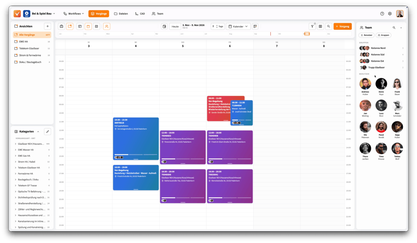Switch to the Team tab
Image resolution: width=417 pixels, height=243 pixels.
[x=158, y=13]
